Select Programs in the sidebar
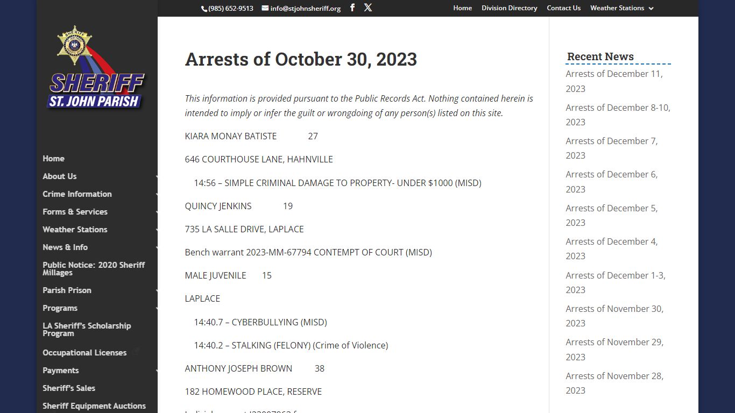This screenshot has height=413, width=735. coord(60,308)
